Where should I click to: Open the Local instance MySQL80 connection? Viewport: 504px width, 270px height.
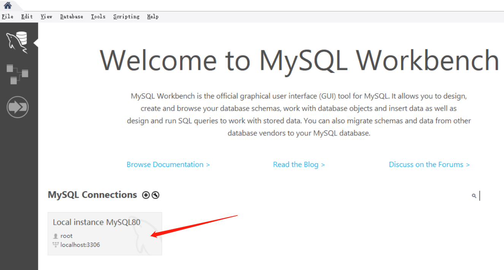[x=97, y=222]
